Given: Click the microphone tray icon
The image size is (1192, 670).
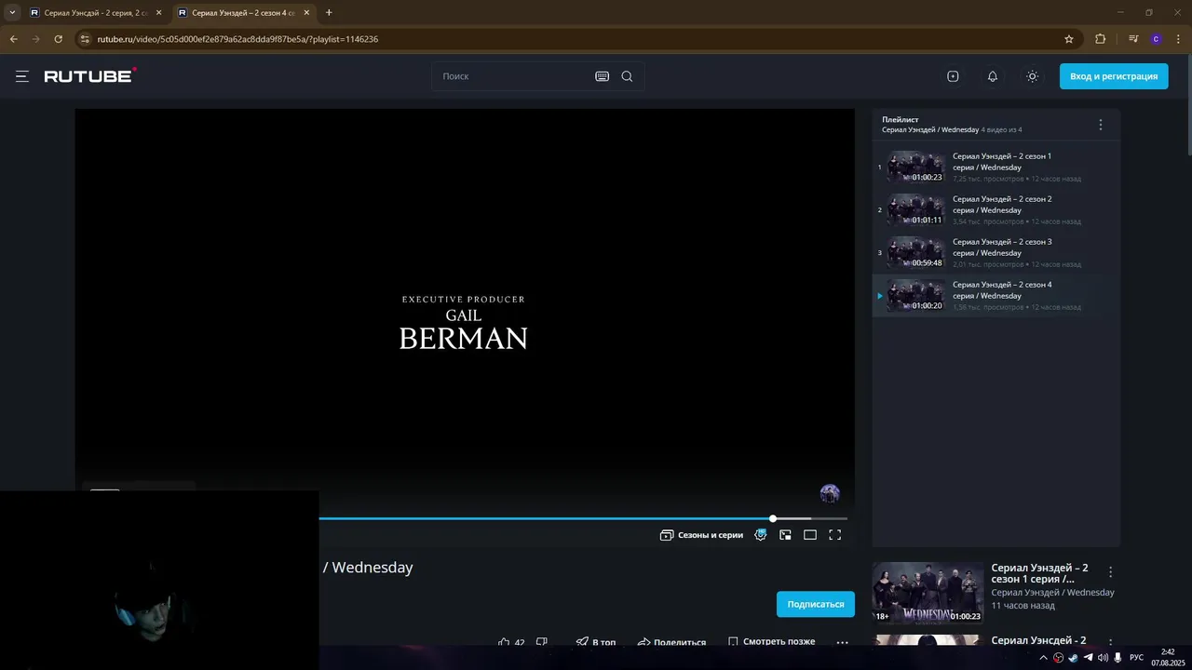Looking at the screenshot, I should [x=1117, y=658].
